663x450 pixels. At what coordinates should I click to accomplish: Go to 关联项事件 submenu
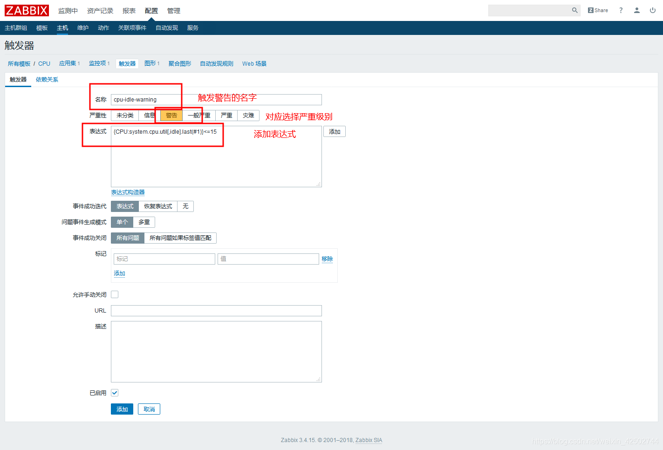coord(132,28)
